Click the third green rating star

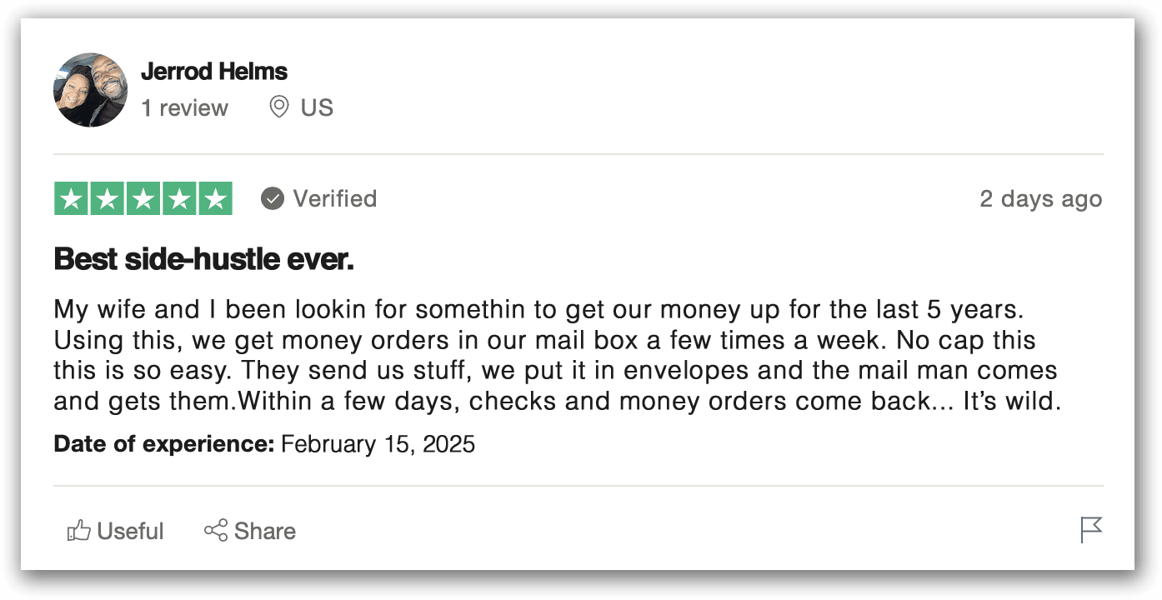pyautogui.click(x=143, y=198)
